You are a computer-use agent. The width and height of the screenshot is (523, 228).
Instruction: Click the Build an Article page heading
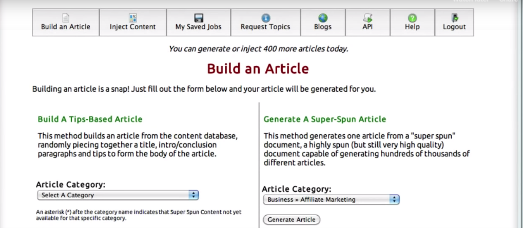click(258, 69)
